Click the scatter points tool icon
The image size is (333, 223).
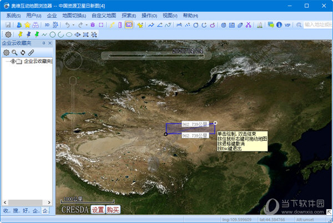pos(188,25)
